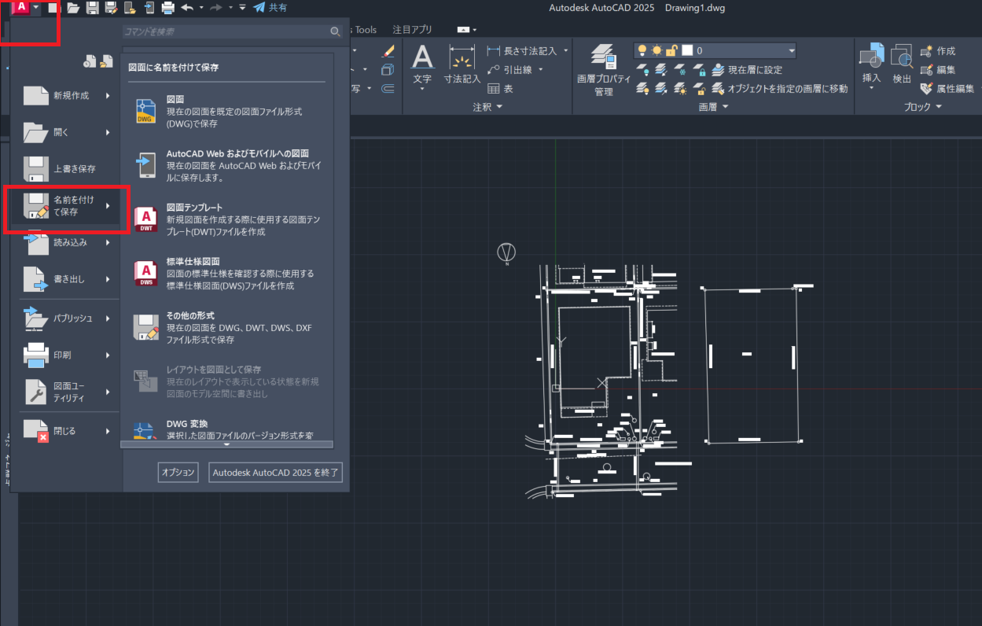Image resolution: width=982 pixels, height=626 pixels.
Task: Click the Print icon in quick access toolbar
Action: (x=167, y=8)
